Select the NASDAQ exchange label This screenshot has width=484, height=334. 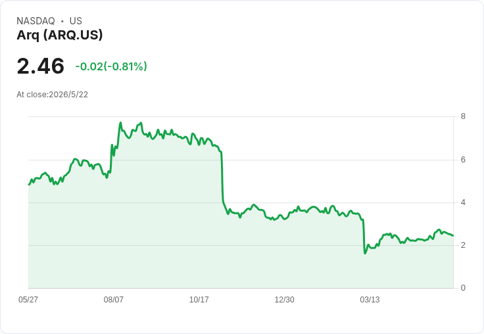36,21
